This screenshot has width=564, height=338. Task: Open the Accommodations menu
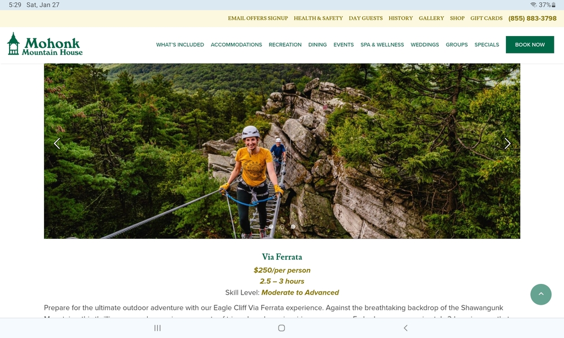click(x=236, y=45)
